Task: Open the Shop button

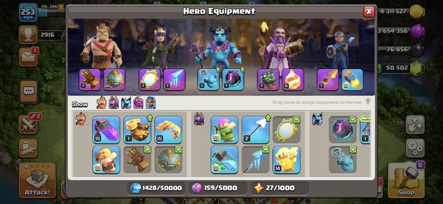Action: pyautogui.click(x=406, y=180)
